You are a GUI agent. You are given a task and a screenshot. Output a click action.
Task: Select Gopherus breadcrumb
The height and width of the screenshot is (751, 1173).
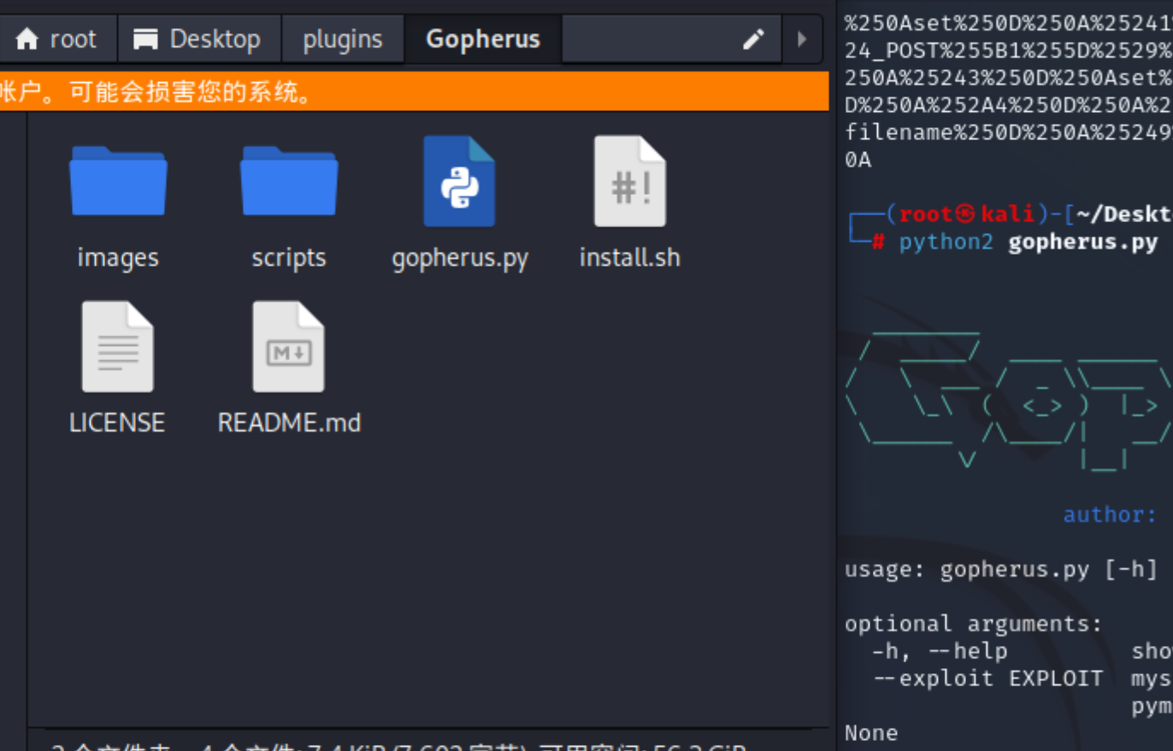[483, 39]
